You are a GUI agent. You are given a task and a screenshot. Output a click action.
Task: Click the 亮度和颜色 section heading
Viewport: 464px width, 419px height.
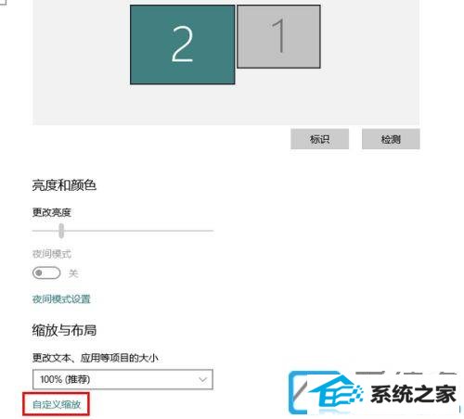point(64,185)
